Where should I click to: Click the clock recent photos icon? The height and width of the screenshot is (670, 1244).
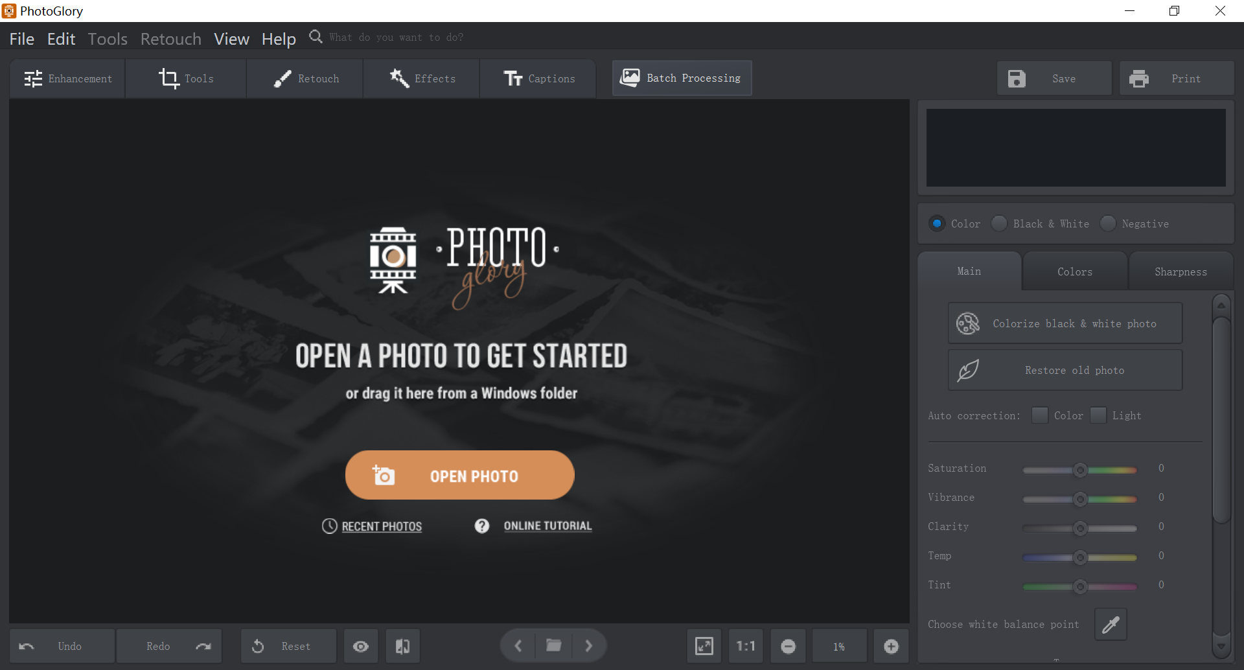330,526
